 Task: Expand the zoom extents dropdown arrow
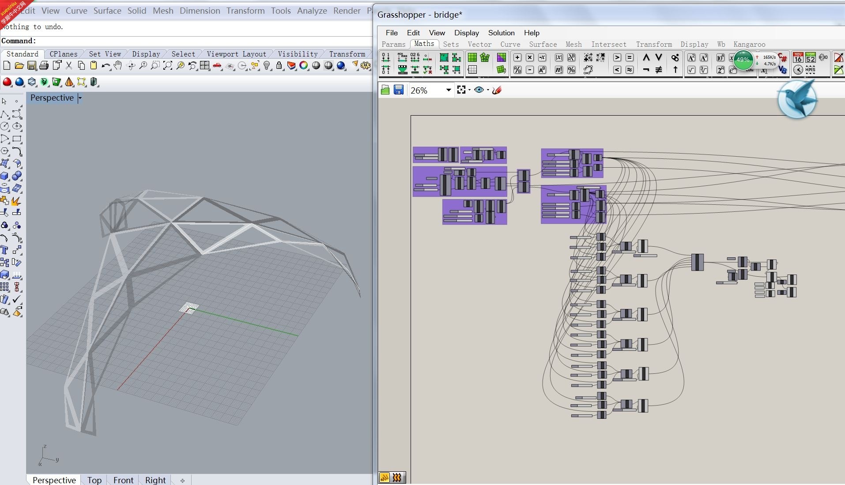click(469, 90)
